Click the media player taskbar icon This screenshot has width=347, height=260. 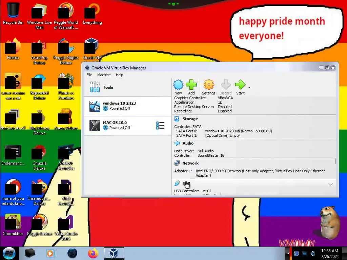click(x=50, y=253)
